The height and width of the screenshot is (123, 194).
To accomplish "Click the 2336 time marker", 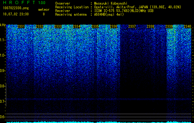I will pos(114,26).
